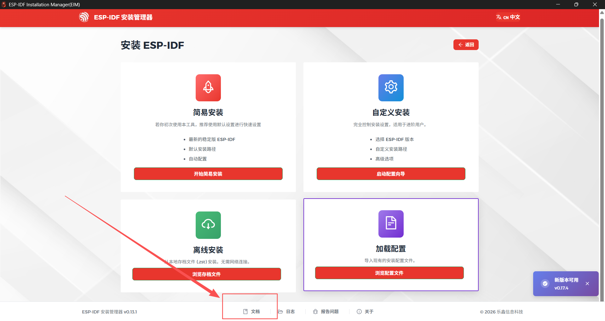605x321 pixels.
Task: Click the version text ESP-IDF 安装管理器 v0.13.1
Action: (x=109, y=312)
